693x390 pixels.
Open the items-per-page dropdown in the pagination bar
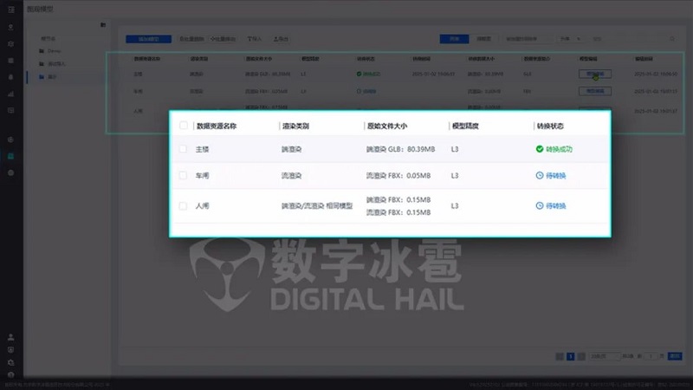click(x=604, y=356)
